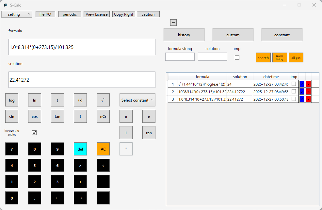Click the number 0 key
Screen dimensions: 322x210
coord(12,198)
